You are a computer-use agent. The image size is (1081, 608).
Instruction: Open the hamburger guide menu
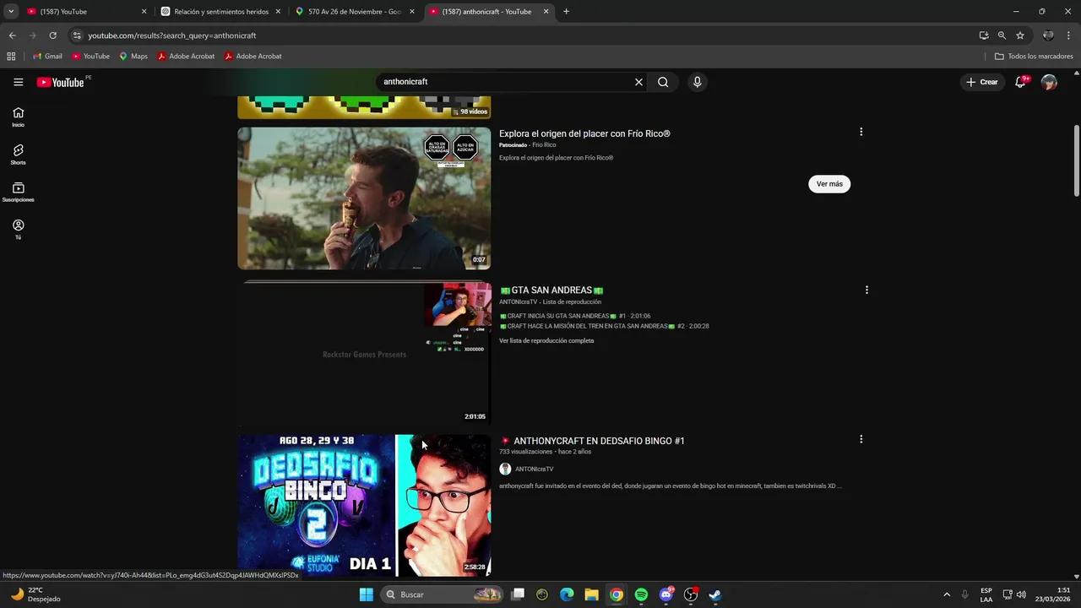18,82
